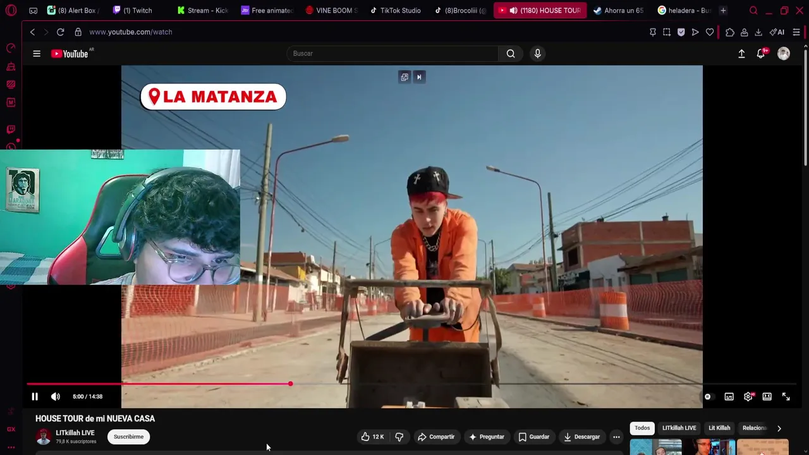
Task: Click the search magnifier button
Action: point(511,54)
